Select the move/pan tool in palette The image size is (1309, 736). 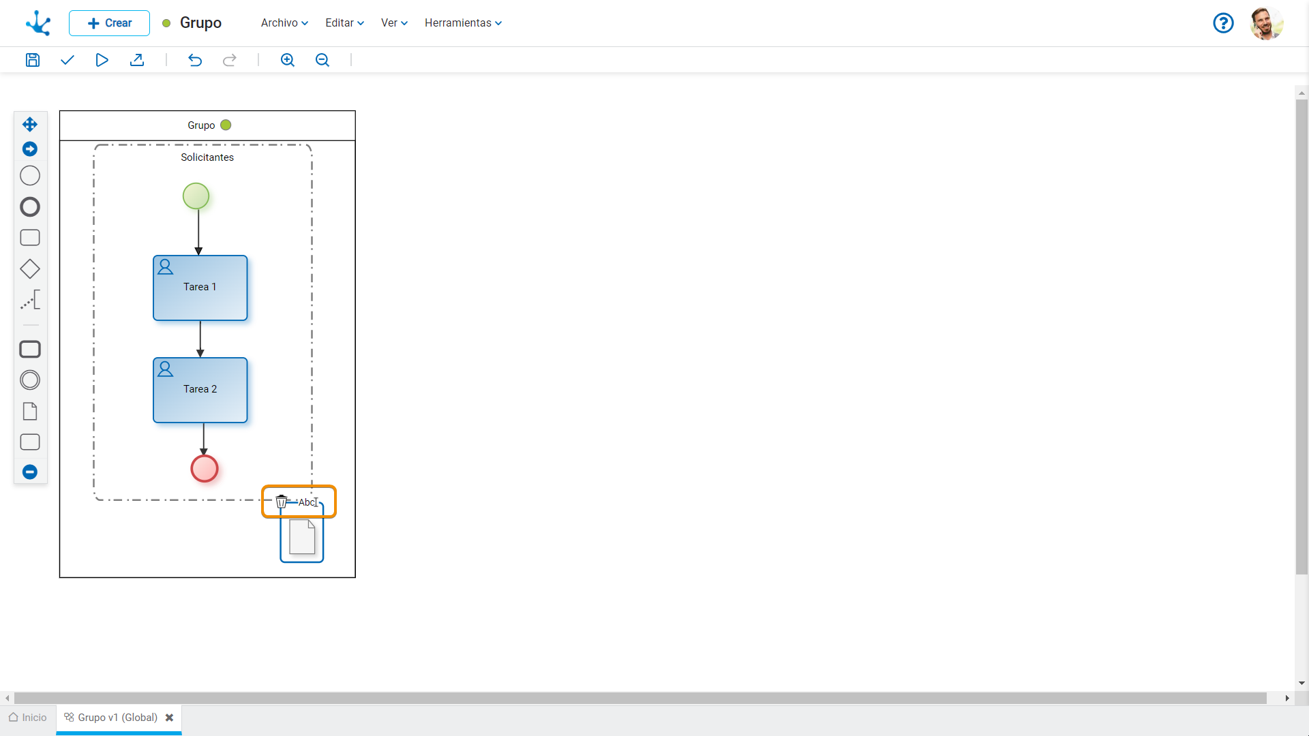30,124
